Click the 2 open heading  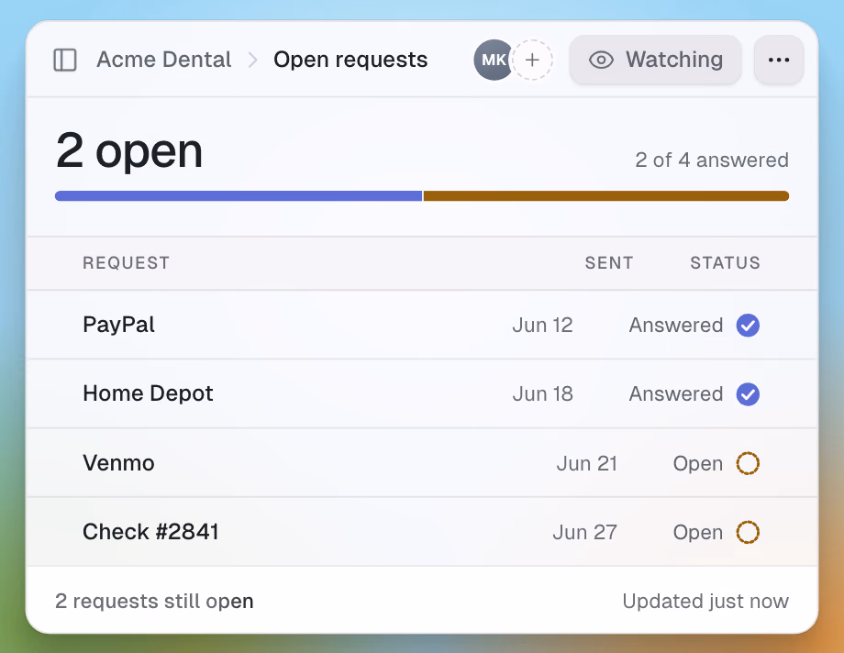pos(129,151)
